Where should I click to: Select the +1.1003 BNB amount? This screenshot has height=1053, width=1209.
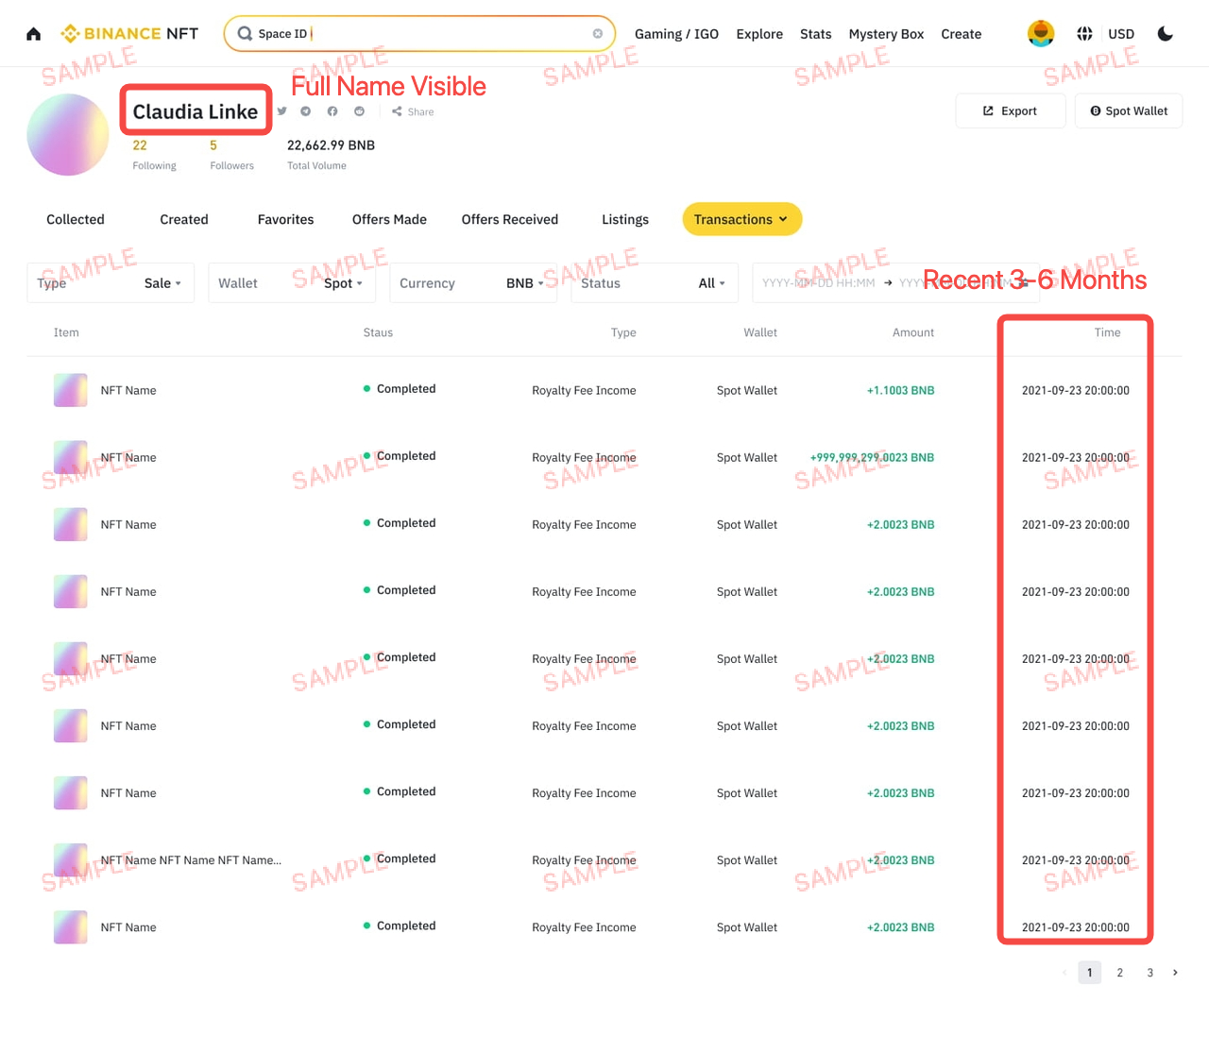(900, 390)
